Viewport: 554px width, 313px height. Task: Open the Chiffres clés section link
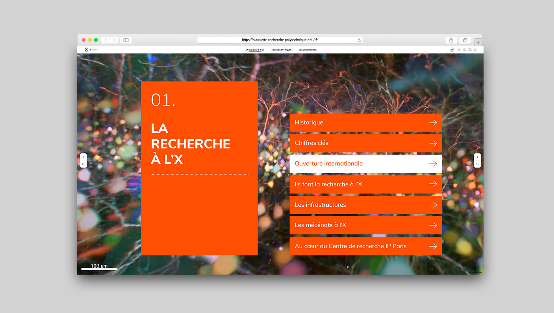366,143
